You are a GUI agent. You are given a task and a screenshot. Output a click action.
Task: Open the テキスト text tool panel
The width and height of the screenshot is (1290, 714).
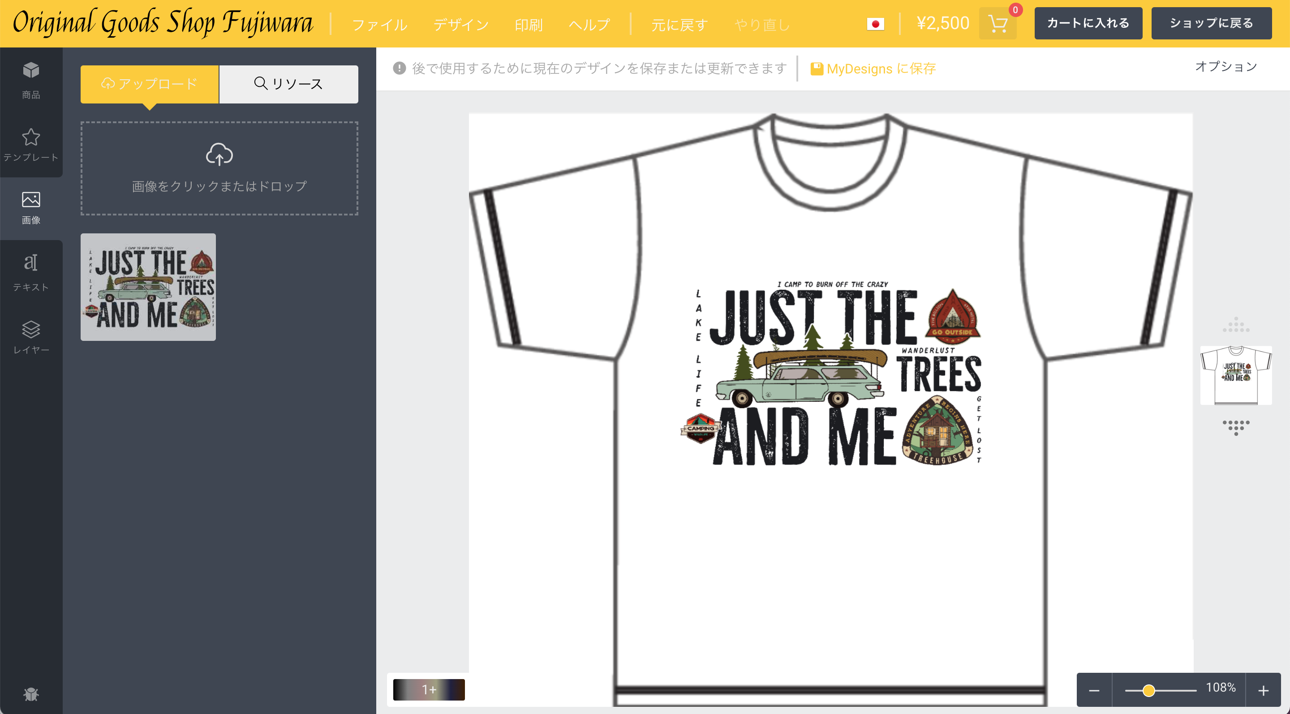[x=31, y=272]
